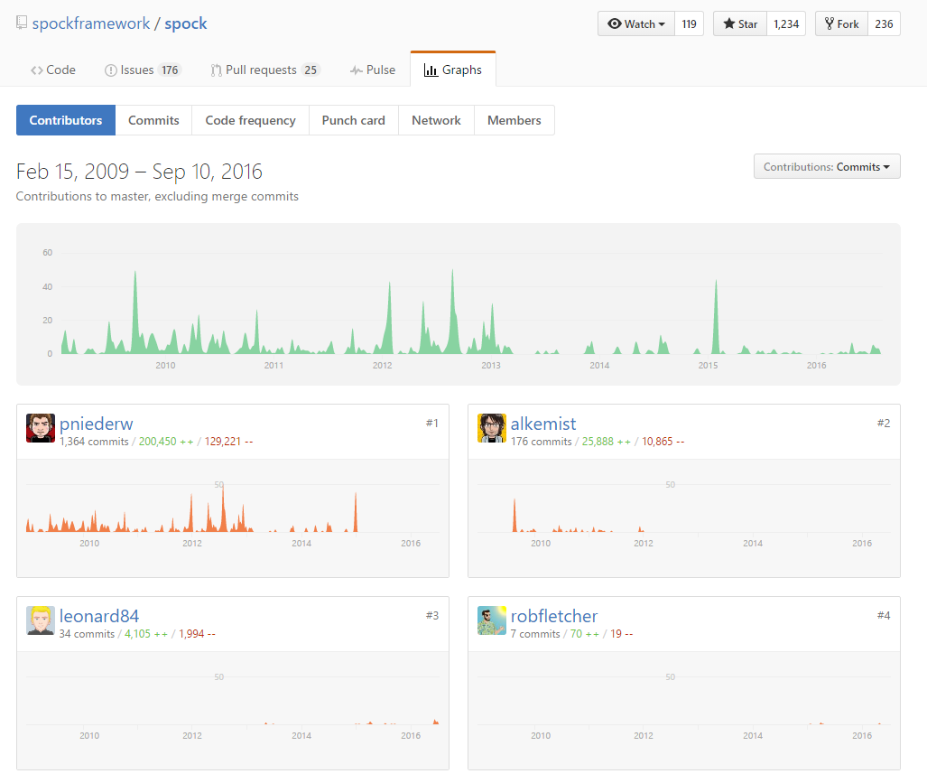This screenshot has height=783, width=927.
Task: Select the Graphs tab
Action: click(453, 70)
